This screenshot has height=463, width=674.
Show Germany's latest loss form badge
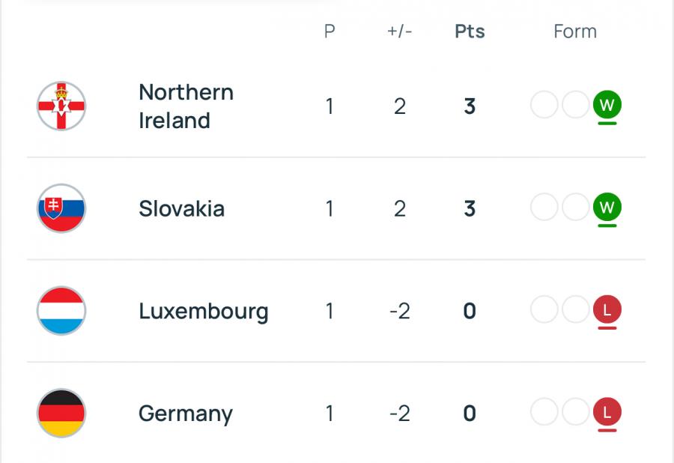coord(607,412)
